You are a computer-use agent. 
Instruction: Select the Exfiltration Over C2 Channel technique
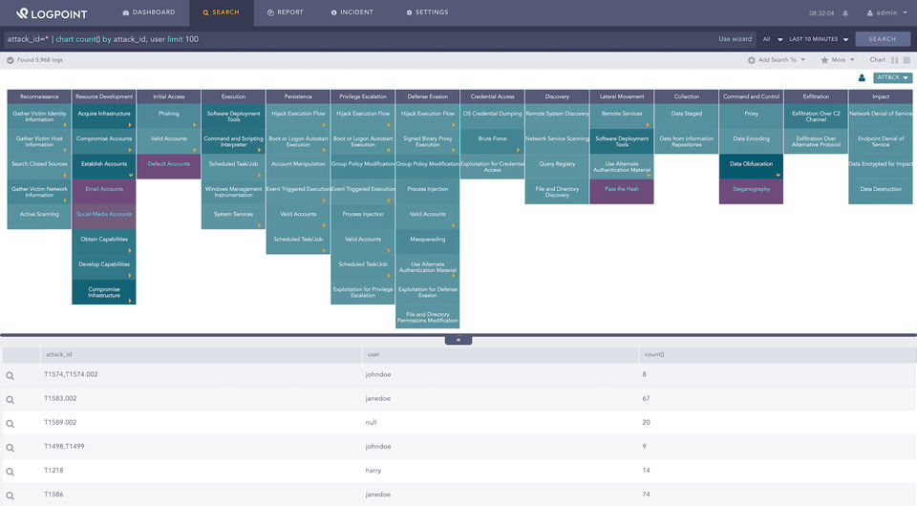pos(816,116)
